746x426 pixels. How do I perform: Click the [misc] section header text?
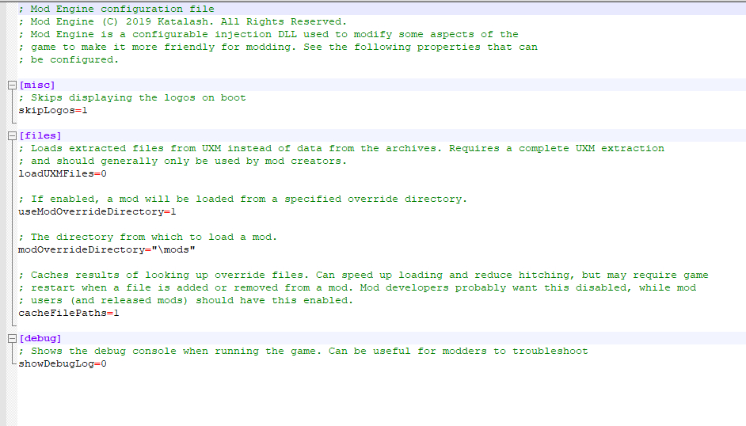pyautogui.click(x=36, y=86)
